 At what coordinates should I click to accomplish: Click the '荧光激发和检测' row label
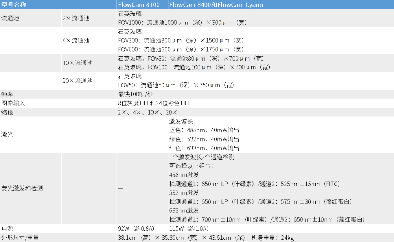22,188
